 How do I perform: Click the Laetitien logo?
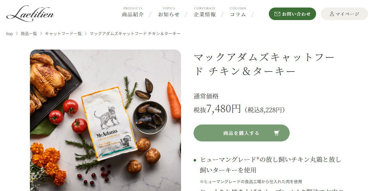(30, 14)
